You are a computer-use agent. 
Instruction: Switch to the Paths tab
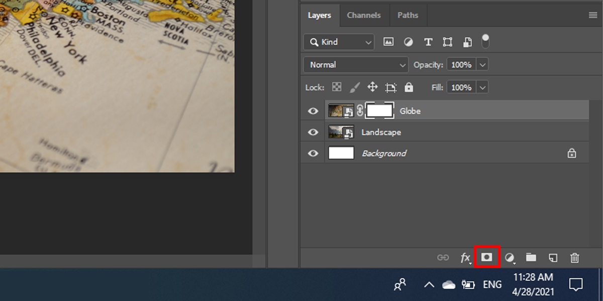click(x=408, y=15)
